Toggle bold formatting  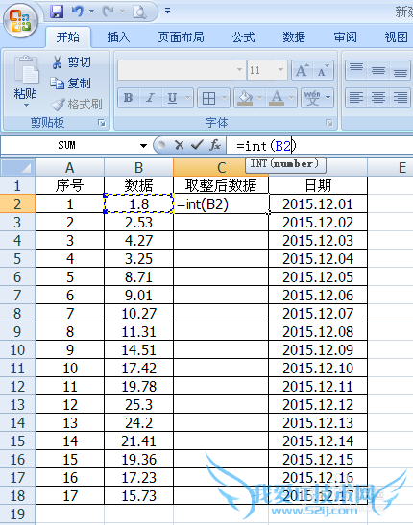(129, 98)
